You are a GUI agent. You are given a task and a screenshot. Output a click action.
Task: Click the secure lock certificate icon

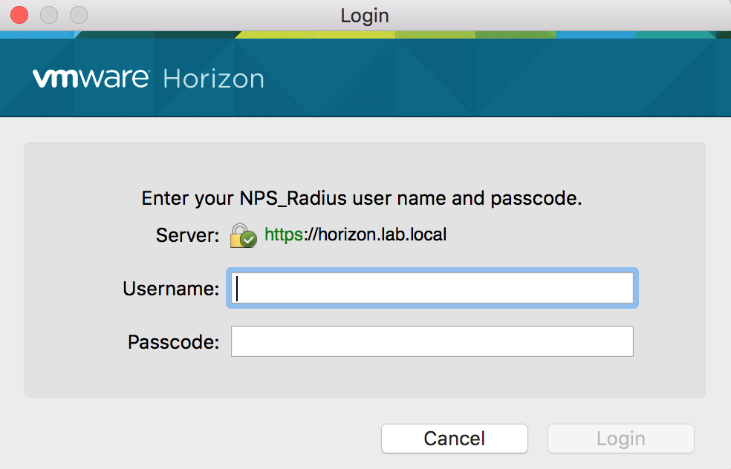243,235
